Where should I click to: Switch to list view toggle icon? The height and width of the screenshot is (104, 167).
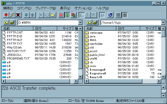pos(118,15)
